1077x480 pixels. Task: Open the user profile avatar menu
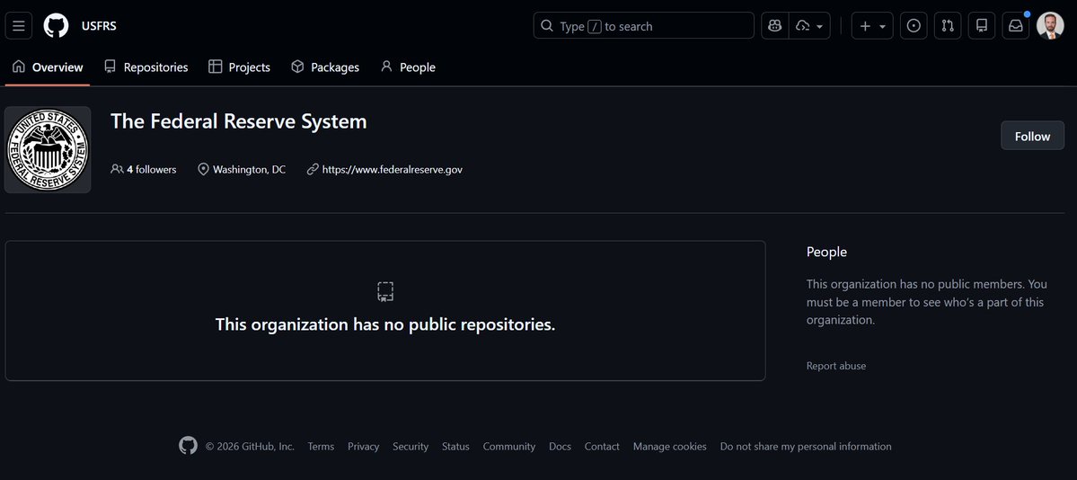point(1050,26)
